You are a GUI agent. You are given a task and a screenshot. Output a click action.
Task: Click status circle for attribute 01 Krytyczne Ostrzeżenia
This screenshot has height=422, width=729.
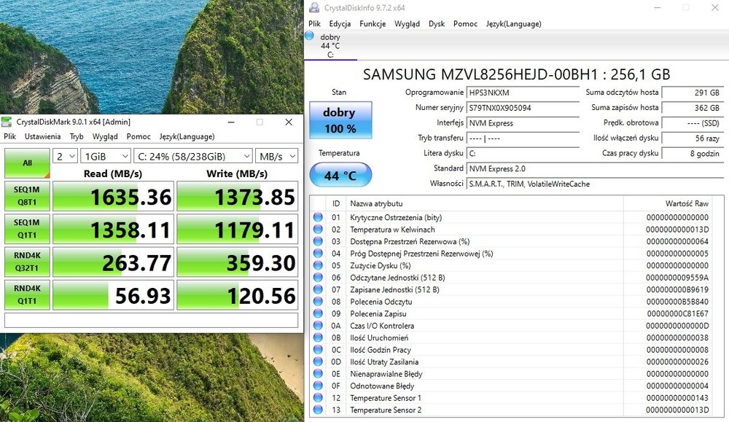[x=318, y=217]
